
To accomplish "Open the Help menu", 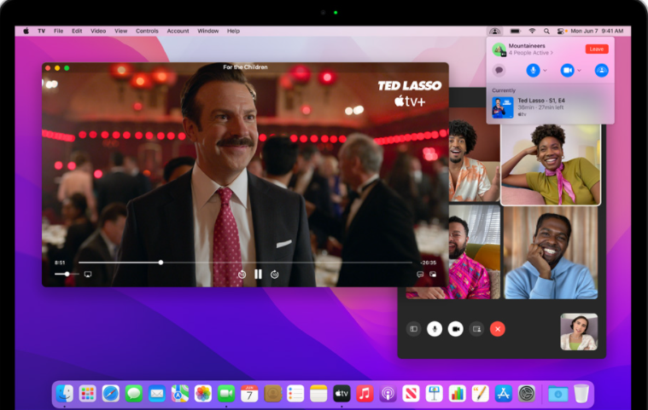I will [233, 31].
